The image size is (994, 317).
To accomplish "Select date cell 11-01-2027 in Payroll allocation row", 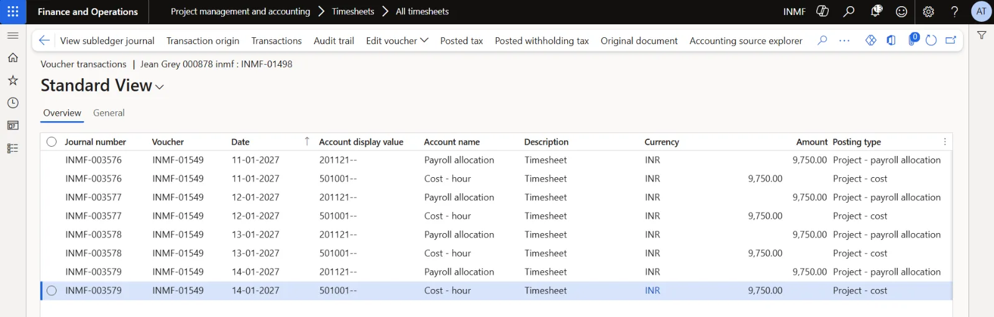I will (255, 160).
